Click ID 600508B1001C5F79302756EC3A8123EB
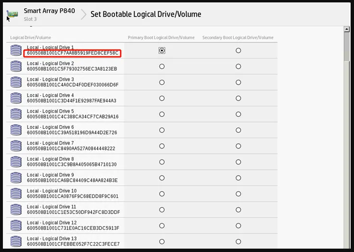Screen dimensions: 354x252 click(72, 69)
